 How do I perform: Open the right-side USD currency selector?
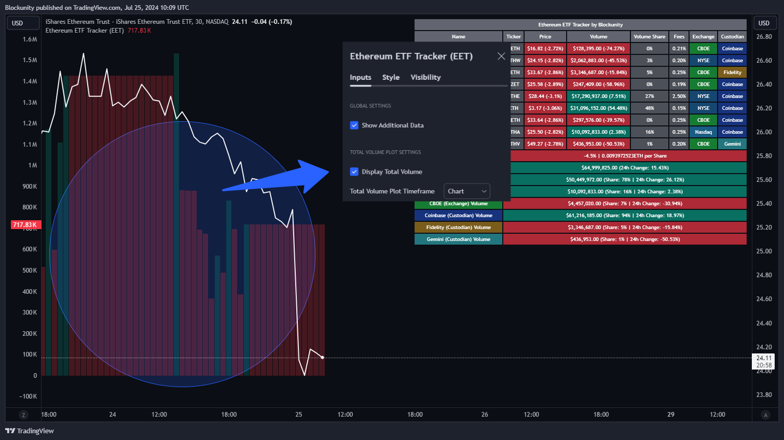[x=764, y=23]
